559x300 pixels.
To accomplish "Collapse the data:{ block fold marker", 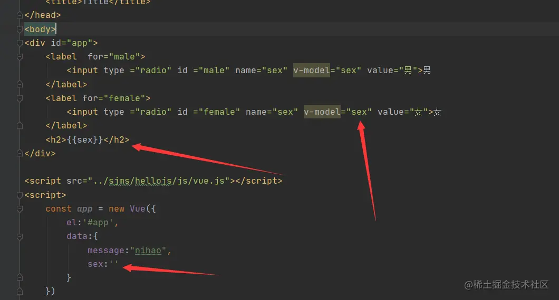I will pyautogui.click(x=20, y=237).
